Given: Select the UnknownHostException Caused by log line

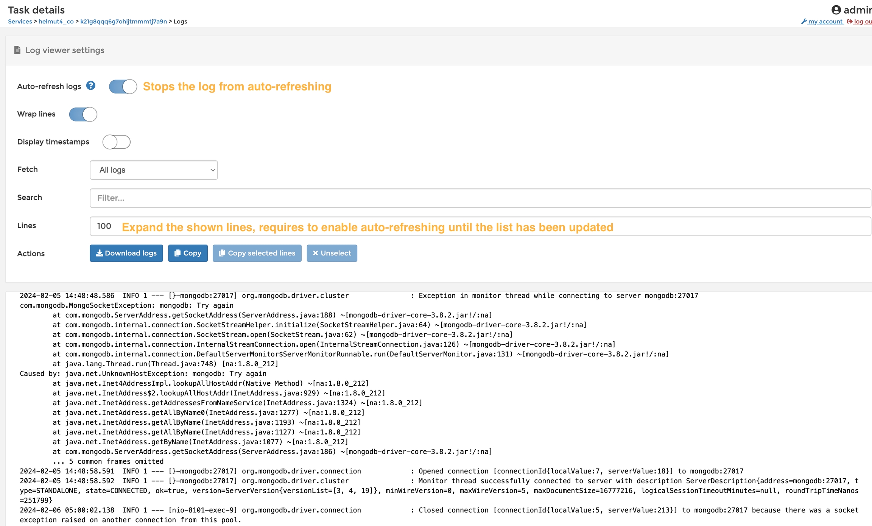Looking at the screenshot, I should point(143,373).
